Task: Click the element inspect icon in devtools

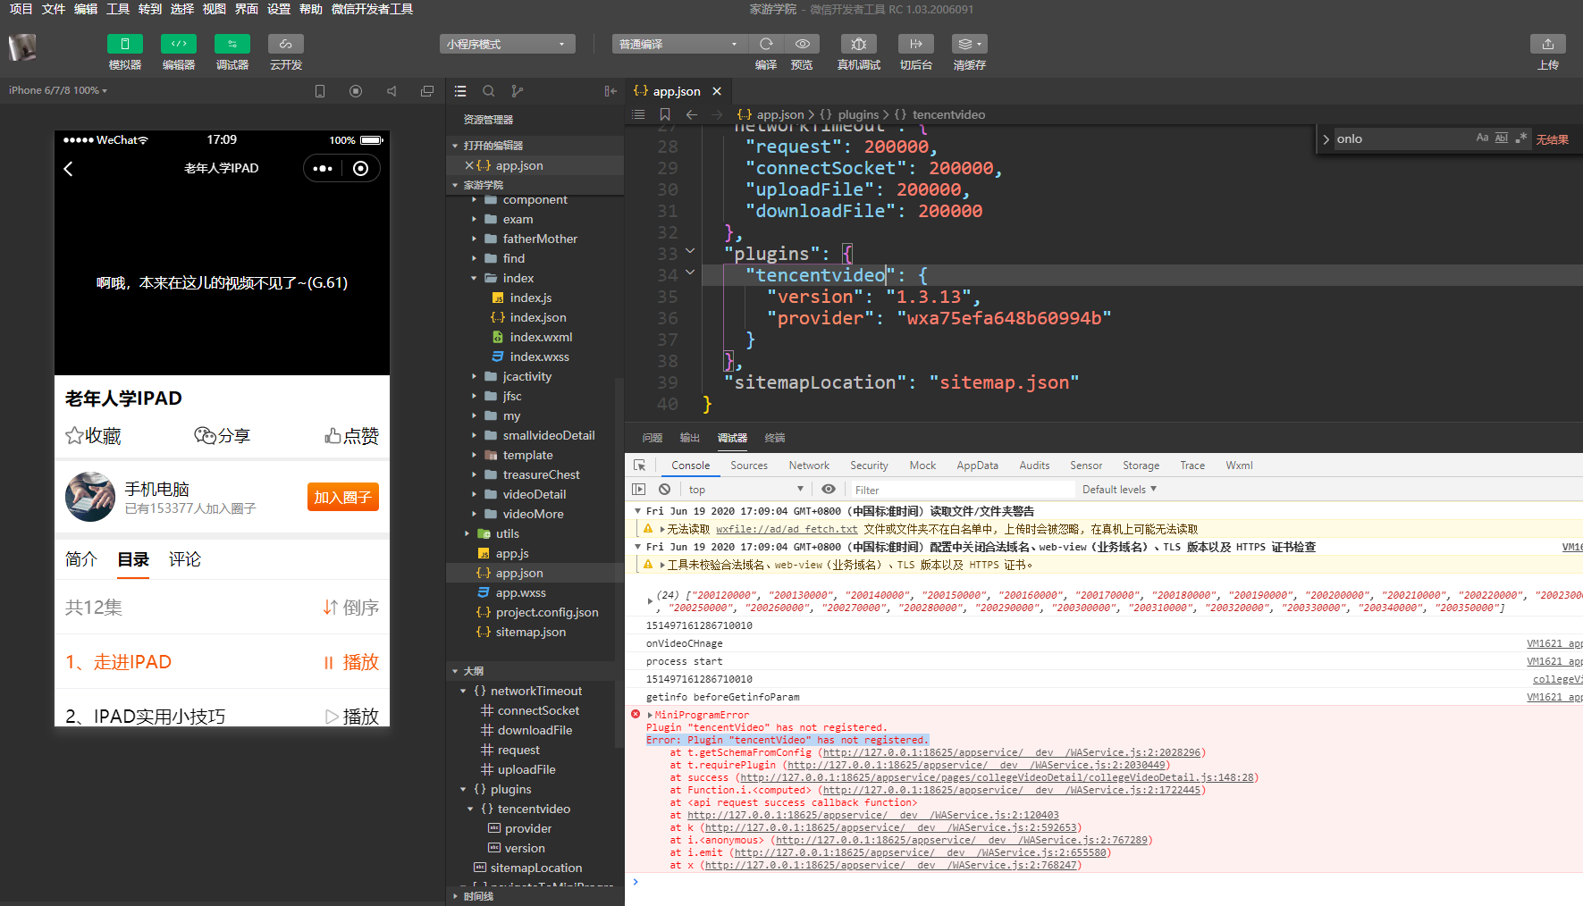Action: (640, 466)
